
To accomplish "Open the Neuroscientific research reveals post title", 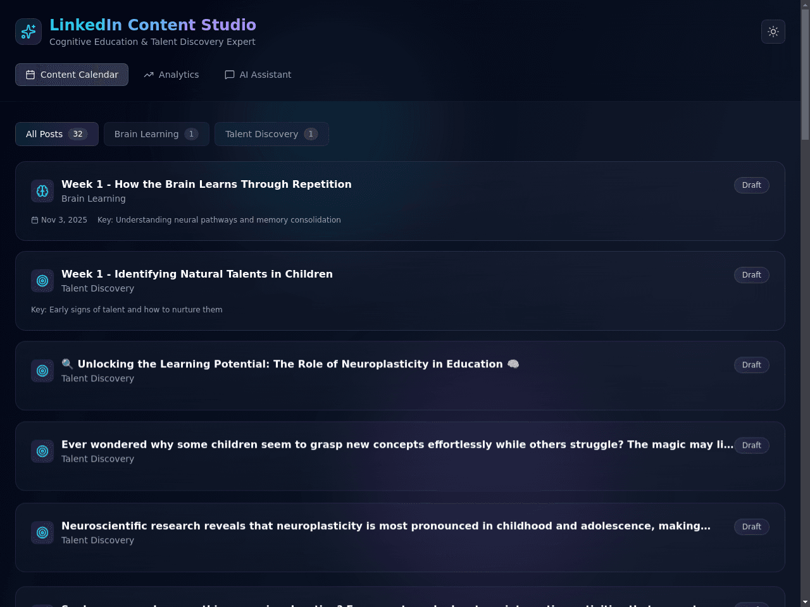I will tap(386, 525).
